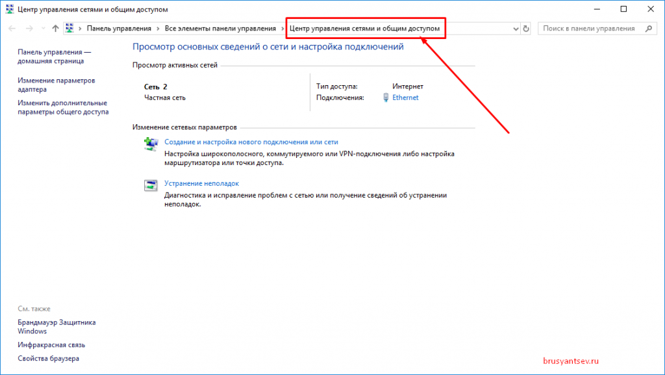
Task: Click the Ethernet plug icon
Action: click(386, 97)
